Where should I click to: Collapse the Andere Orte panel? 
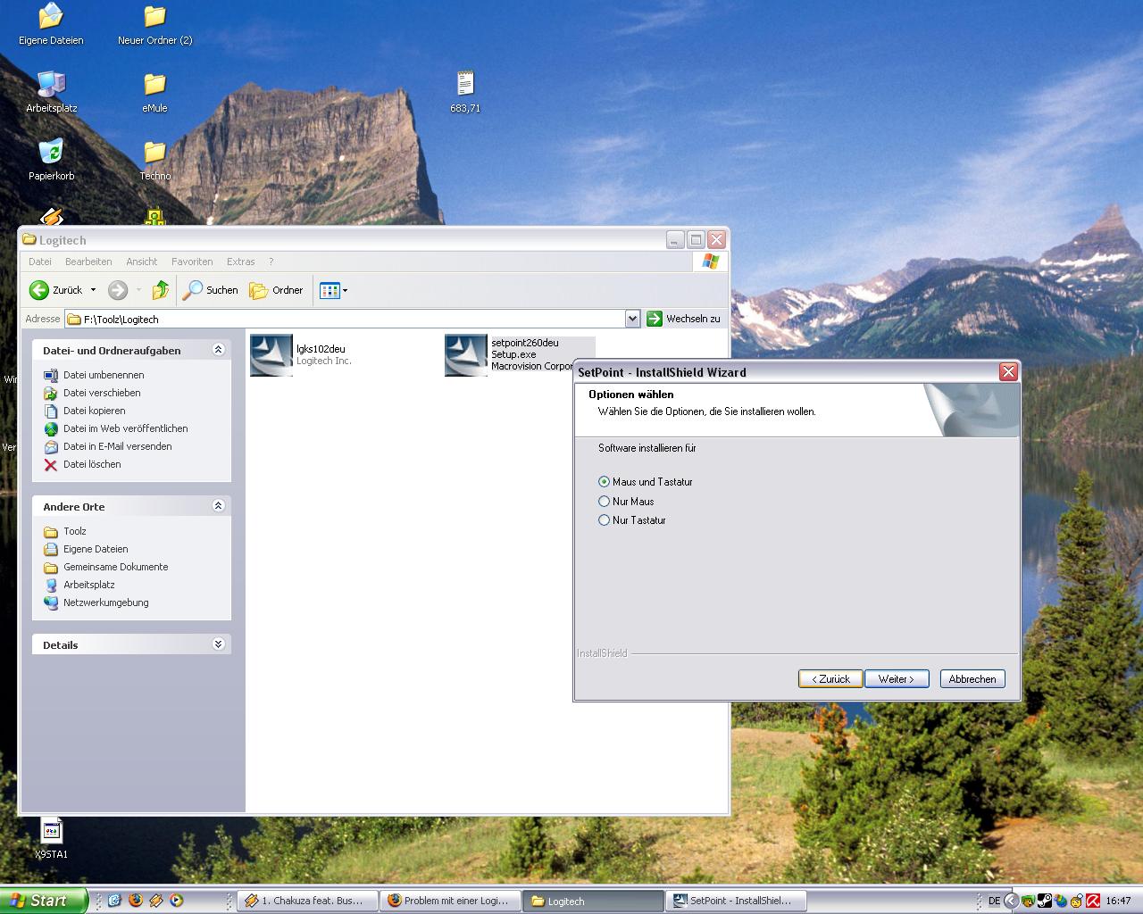tap(218, 506)
